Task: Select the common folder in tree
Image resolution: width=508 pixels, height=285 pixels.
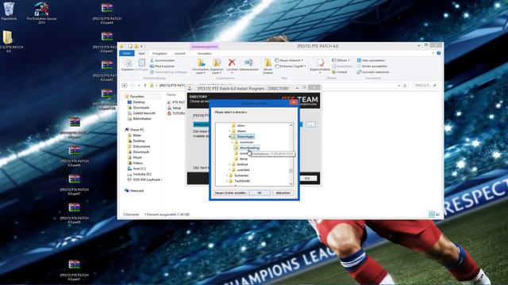Action: click(244, 142)
